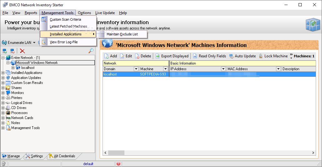The image size is (322, 167).
Task: Click the Custom Scan Criteria menu icon
Action: click(x=44, y=19)
